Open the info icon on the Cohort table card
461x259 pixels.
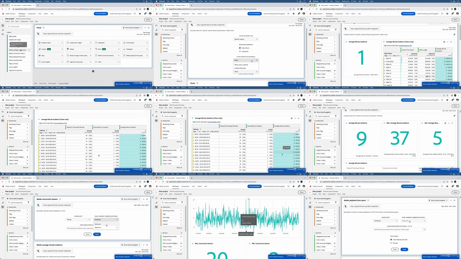point(147,43)
